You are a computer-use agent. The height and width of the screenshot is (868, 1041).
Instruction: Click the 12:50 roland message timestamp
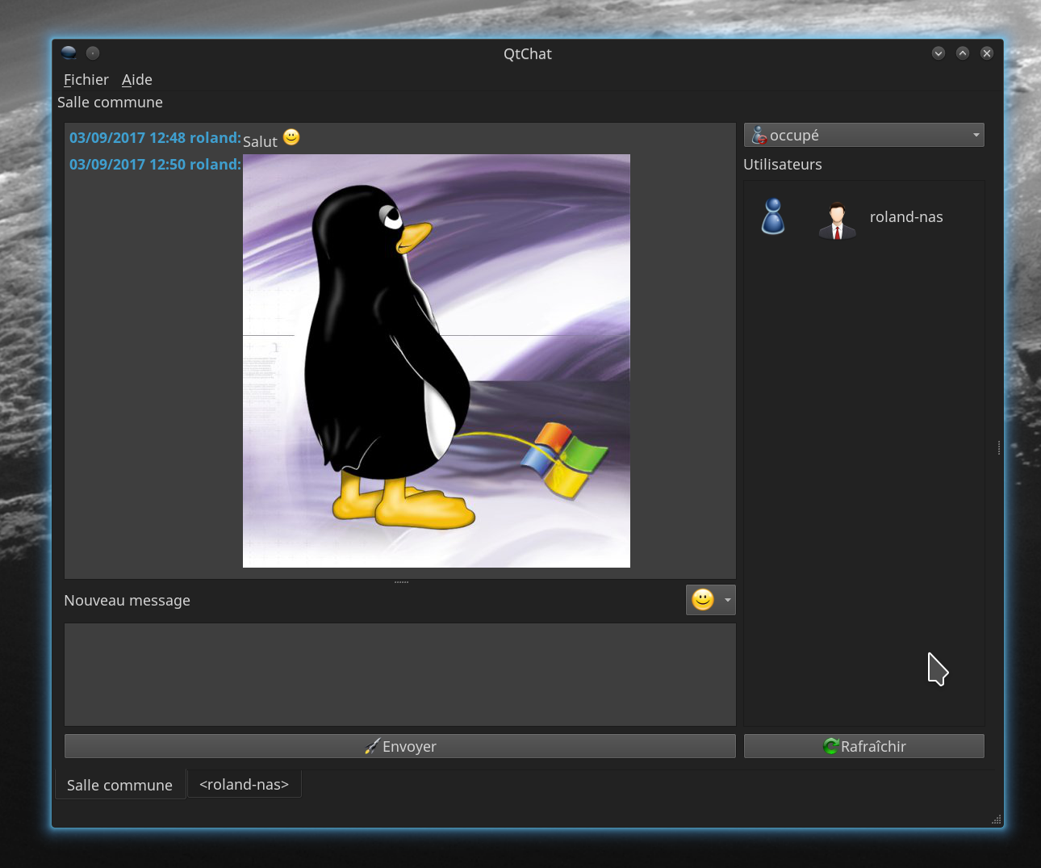pos(155,165)
